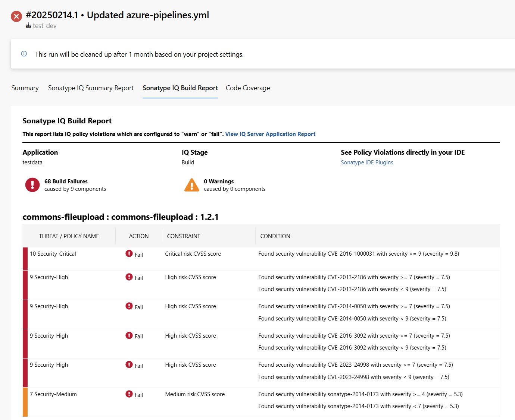This screenshot has height=420, width=515.
Task: Click Fail icon in Security-Critical row
Action: pos(129,254)
